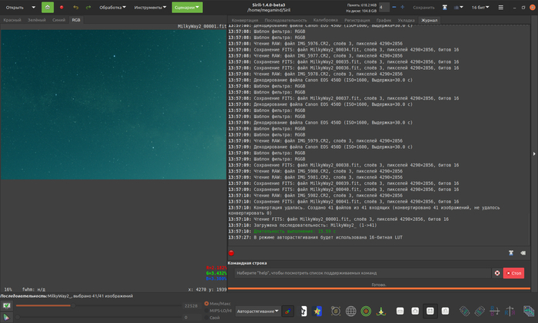538x323 pixels.
Task: Open the Инструменты dropdown menu
Action: click(150, 8)
